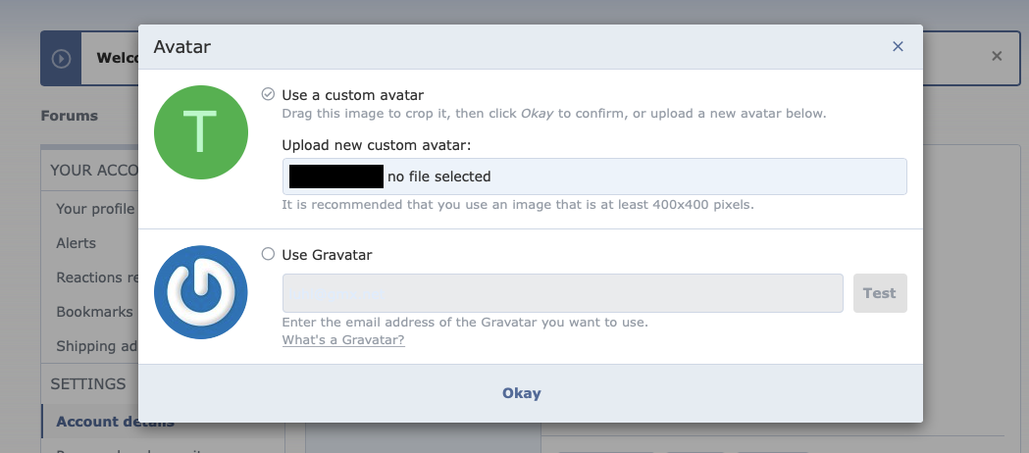Screen dimensions: 1029x453
Task: Click the play icon on the Welcome notice
Action: click(x=61, y=58)
